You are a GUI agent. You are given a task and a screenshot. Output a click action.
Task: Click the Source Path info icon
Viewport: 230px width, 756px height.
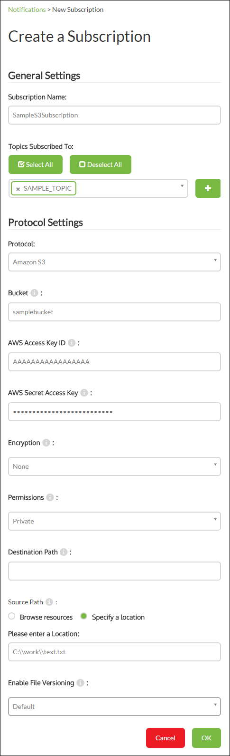point(49,602)
